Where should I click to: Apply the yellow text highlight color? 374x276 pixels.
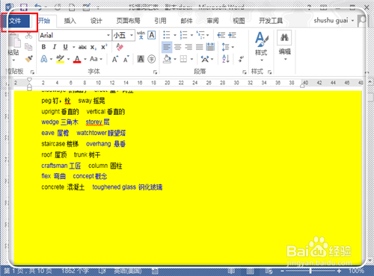pos(60,59)
